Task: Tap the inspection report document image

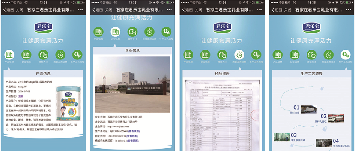Action: [x=222, y=115]
